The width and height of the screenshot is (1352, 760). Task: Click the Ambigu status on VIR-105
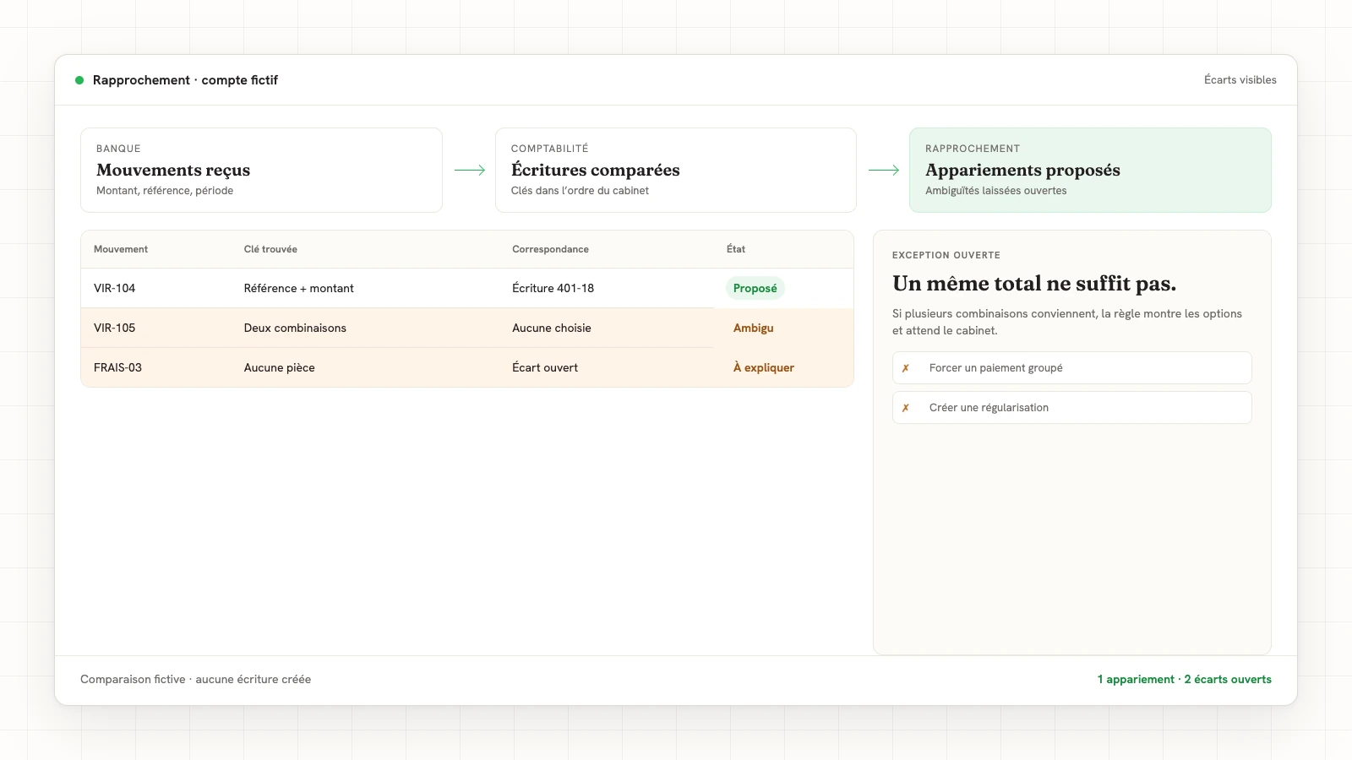click(753, 328)
